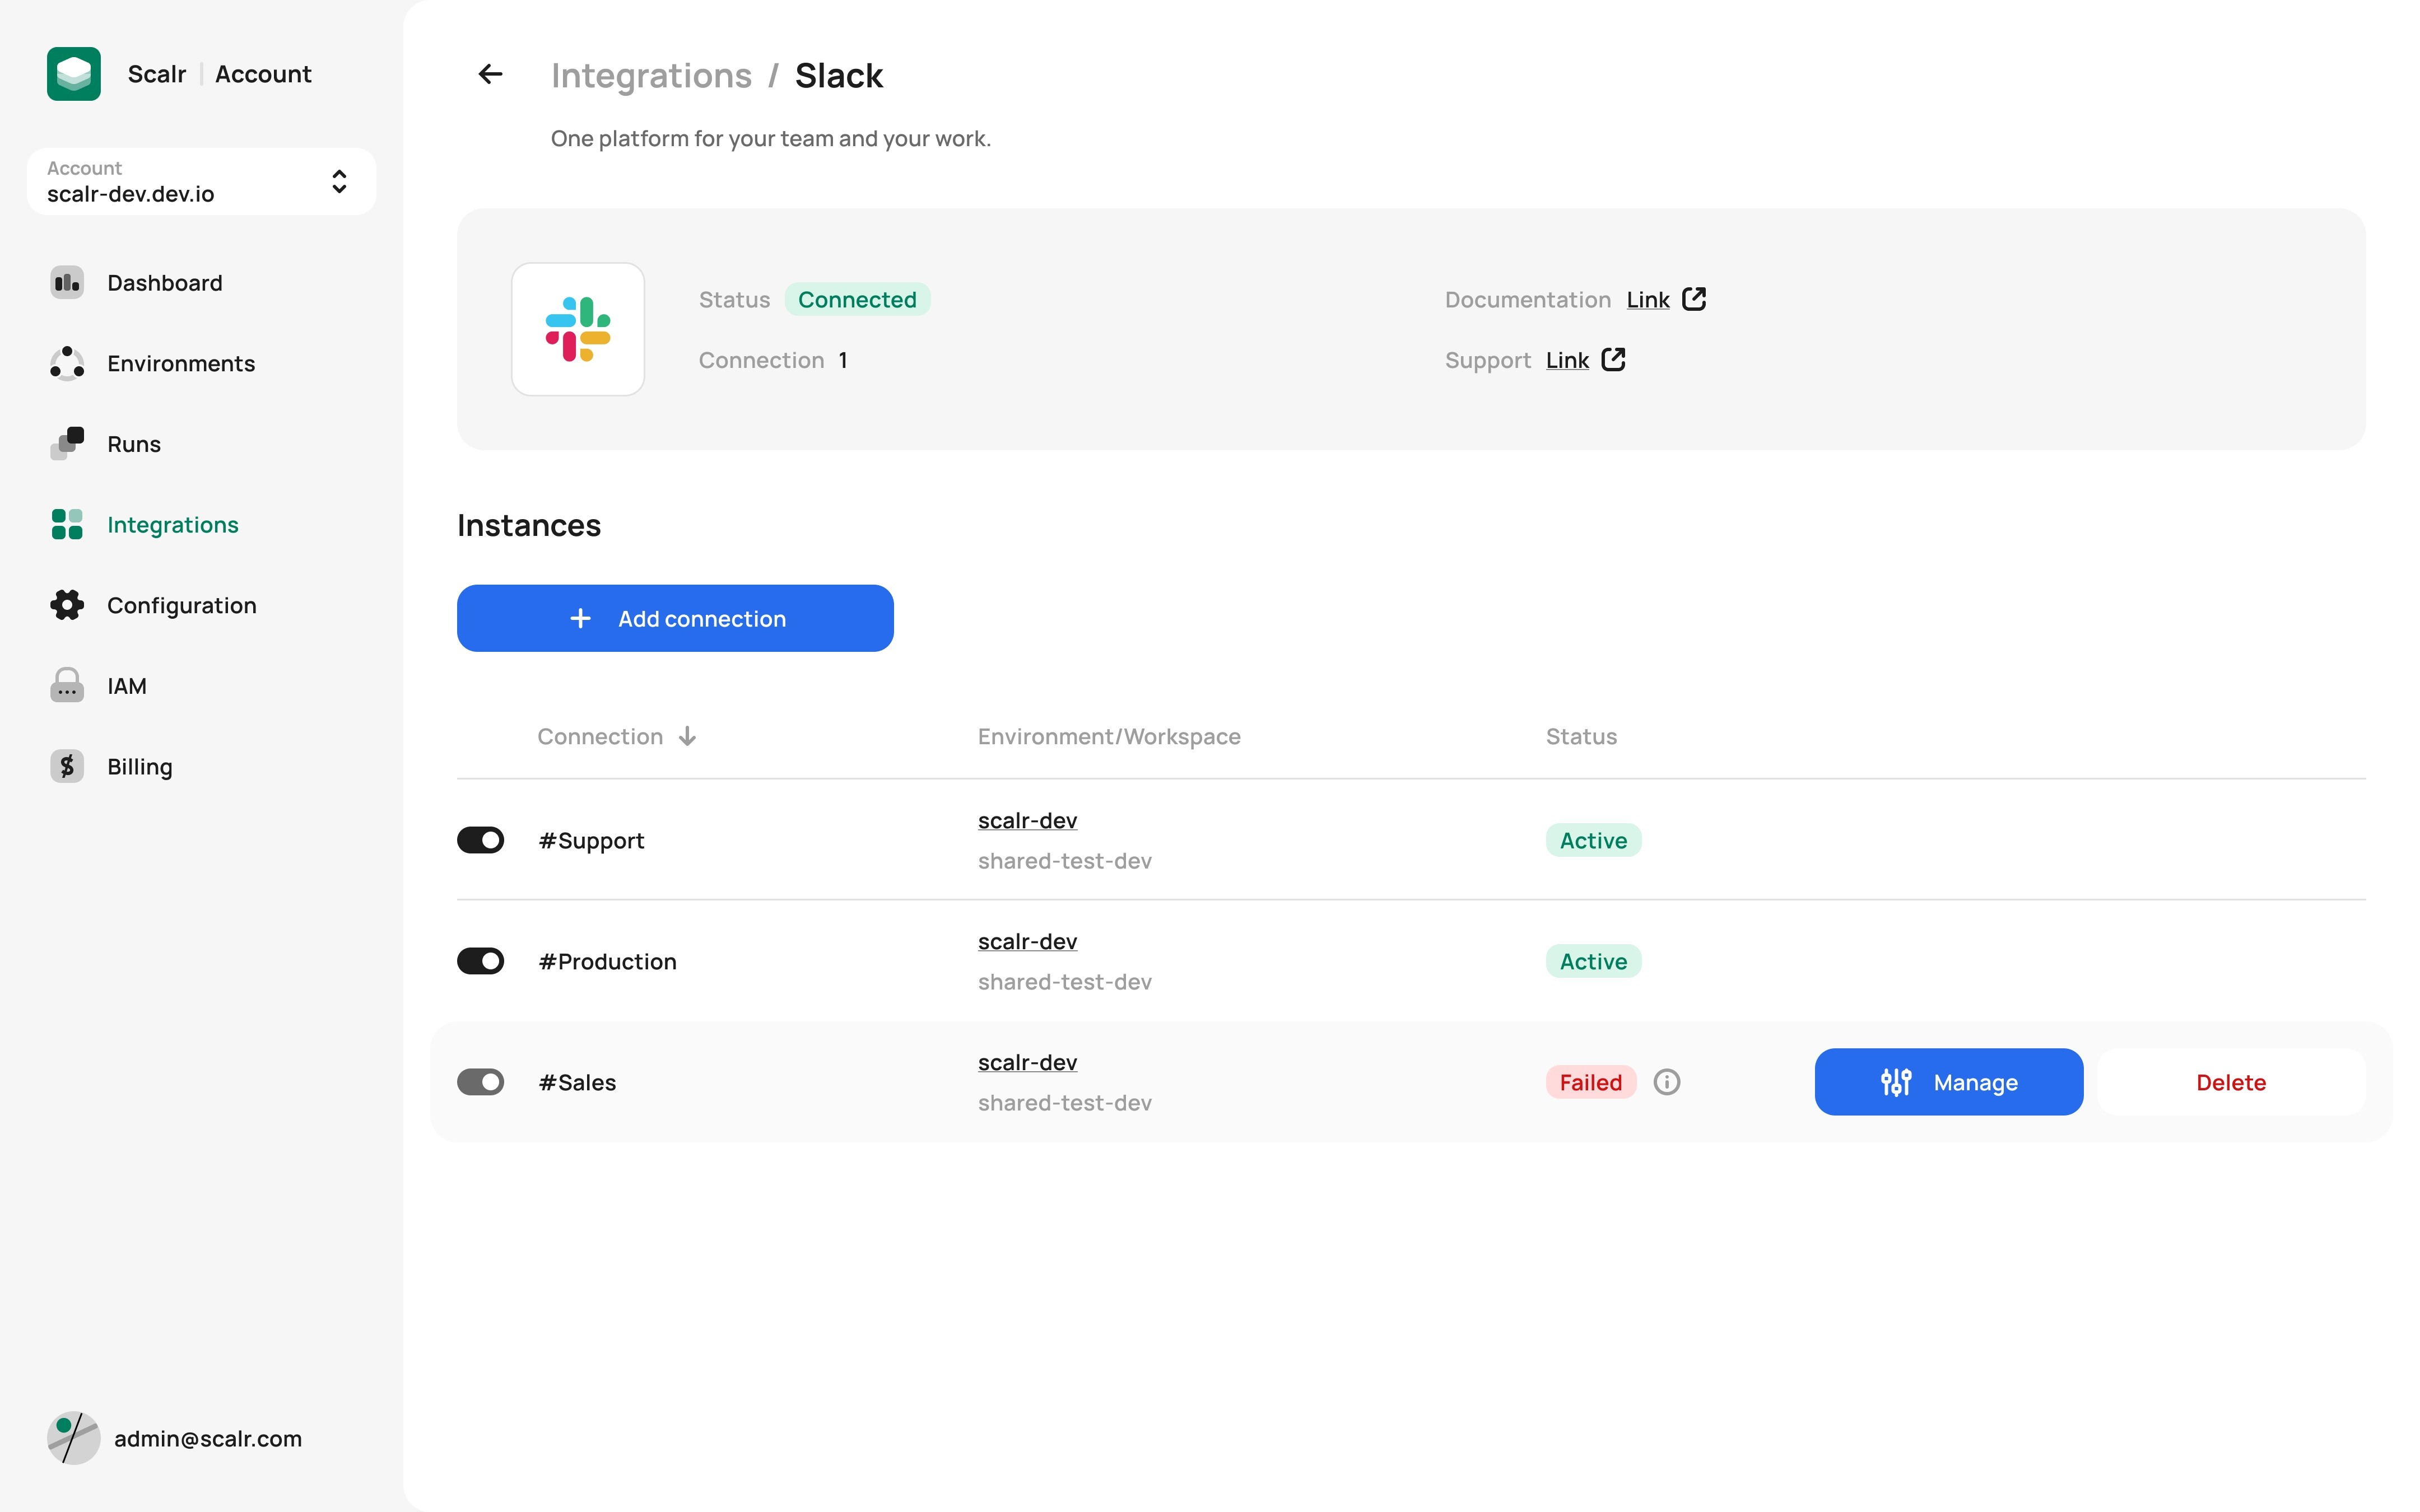Click the Add connection button
The height and width of the screenshot is (1512, 2420).
tap(675, 618)
